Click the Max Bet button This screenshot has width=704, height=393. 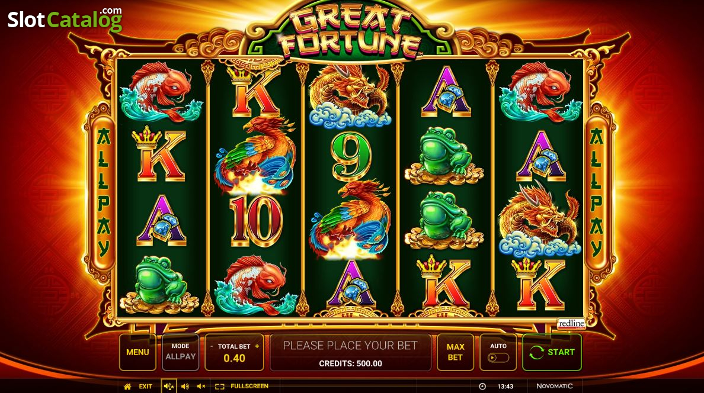(455, 352)
